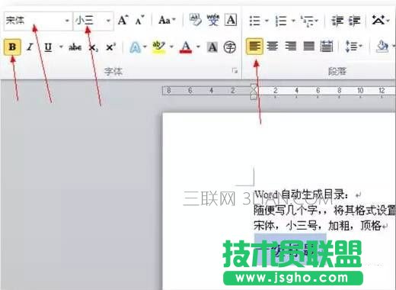Select Center alignment button
The image size is (396, 290).
tap(273, 47)
